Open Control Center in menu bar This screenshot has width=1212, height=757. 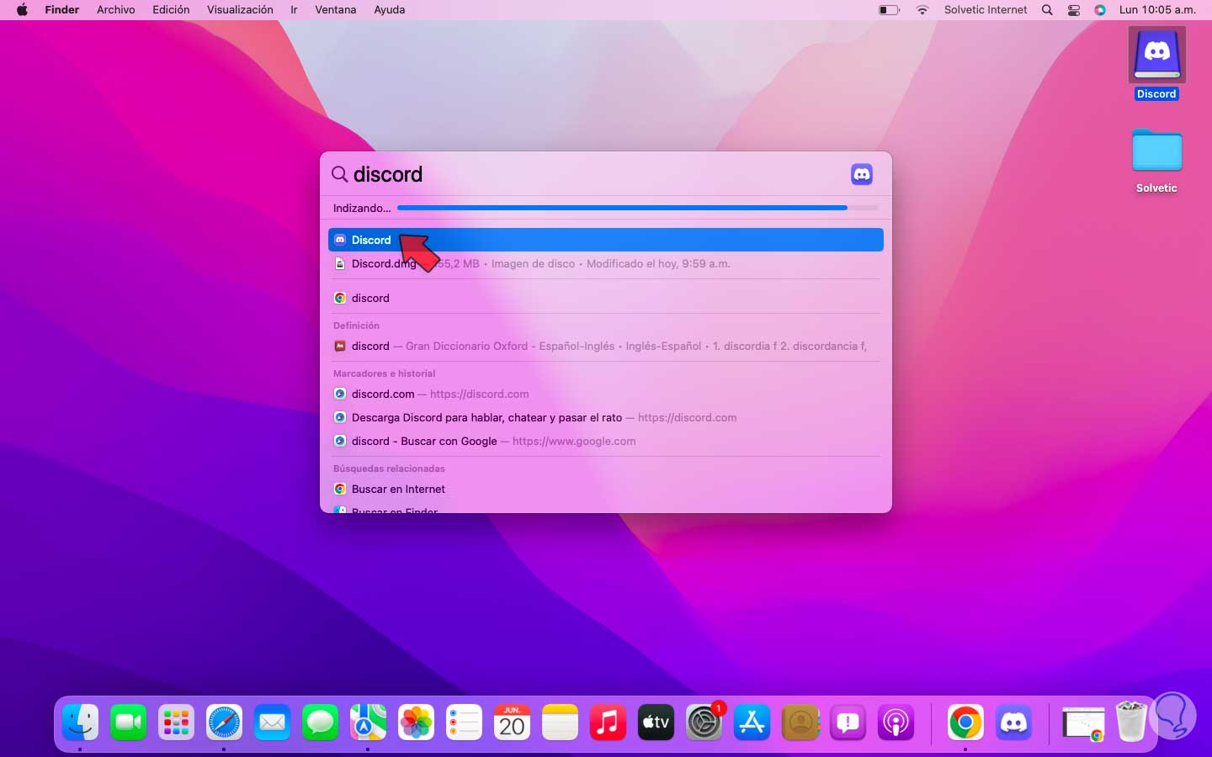coord(1073,10)
